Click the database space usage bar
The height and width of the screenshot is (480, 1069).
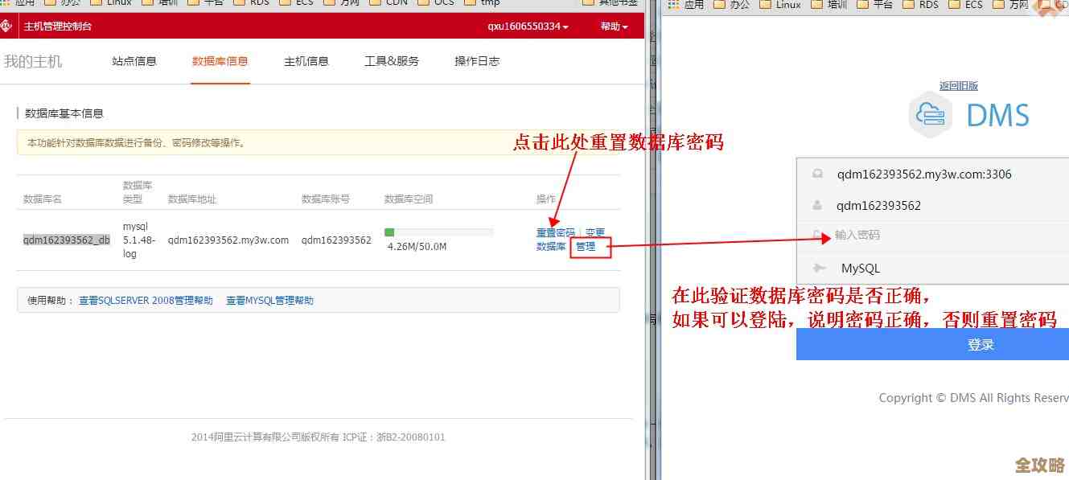pyautogui.click(x=439, y=231)
